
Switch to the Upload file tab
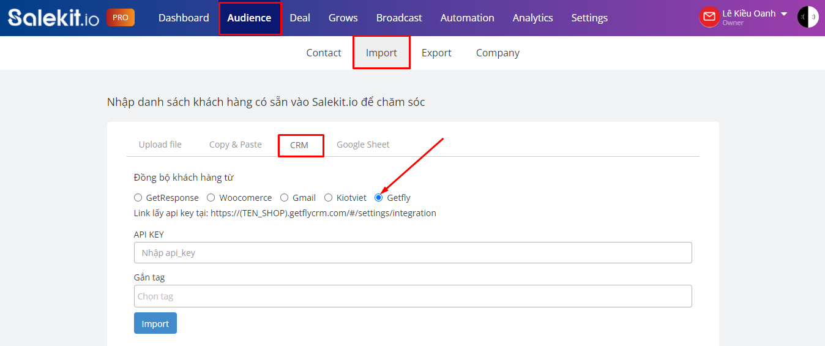click(x=160, y=145)
